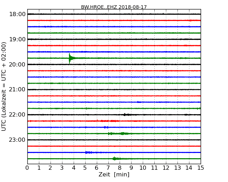The width and height of the screenshot is (228, 182).
Task: Click x-axis tick label 5
Action: tap(85, 168)
